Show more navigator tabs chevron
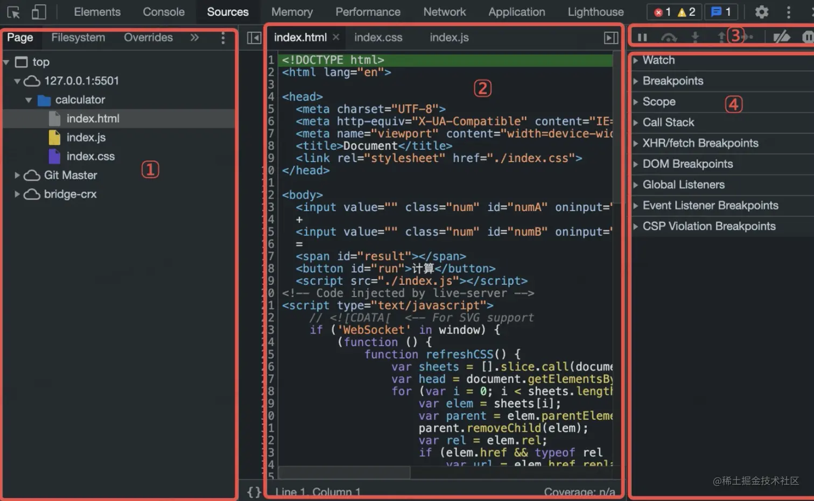Screen dimensions: 814x501 (x=194, y=37)
